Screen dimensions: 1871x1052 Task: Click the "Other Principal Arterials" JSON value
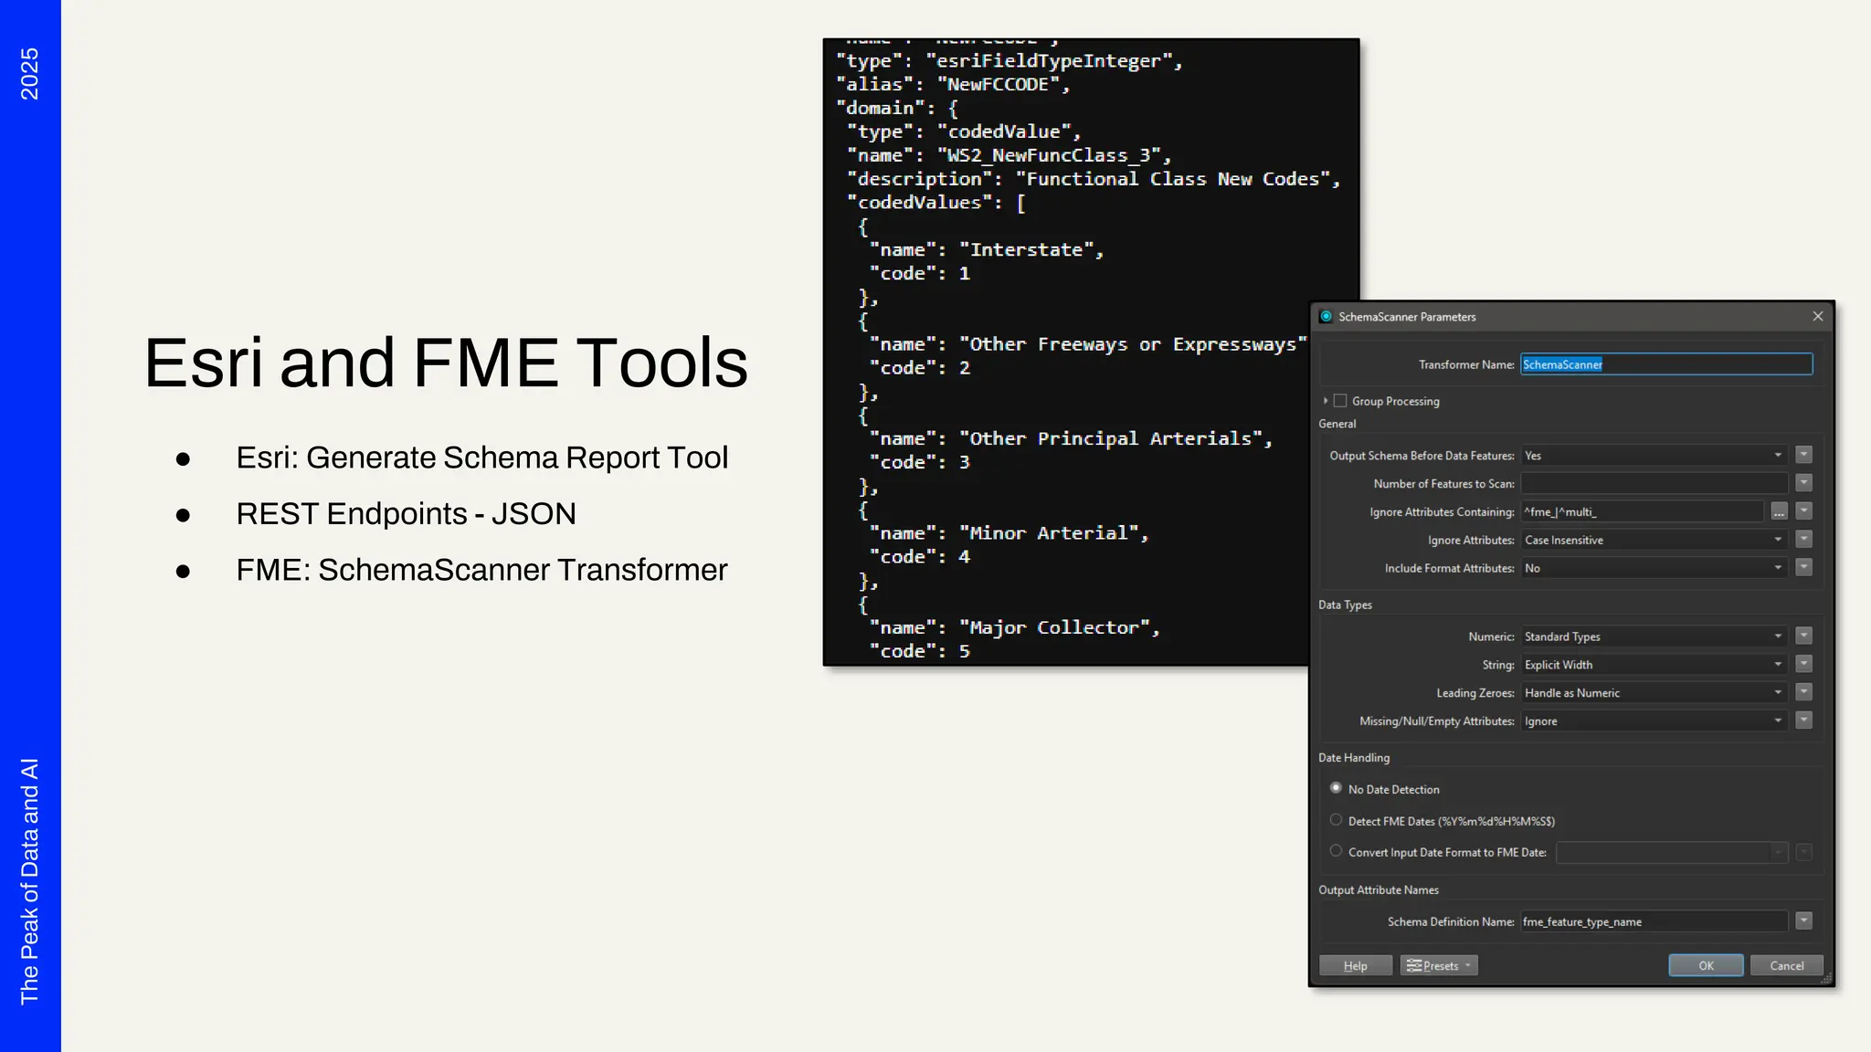click(1111, 439)
